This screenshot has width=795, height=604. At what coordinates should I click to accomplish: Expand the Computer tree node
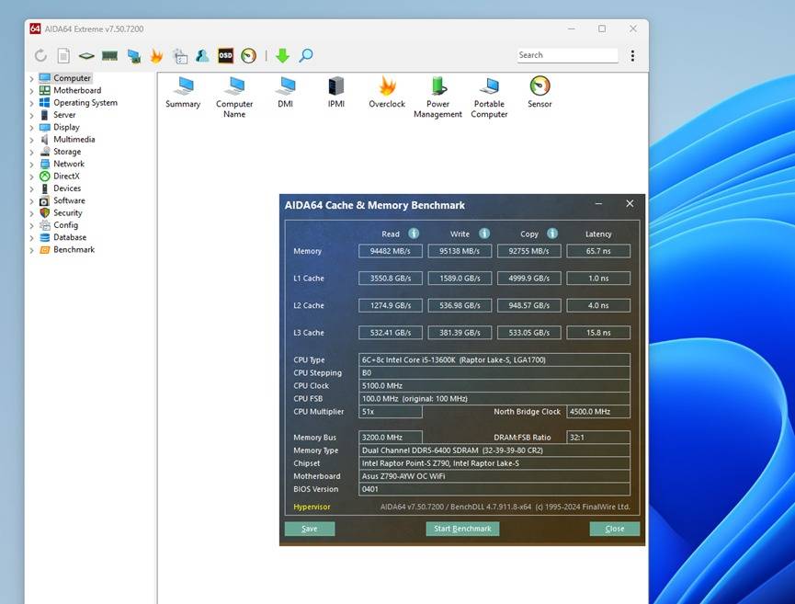[31, 79]
